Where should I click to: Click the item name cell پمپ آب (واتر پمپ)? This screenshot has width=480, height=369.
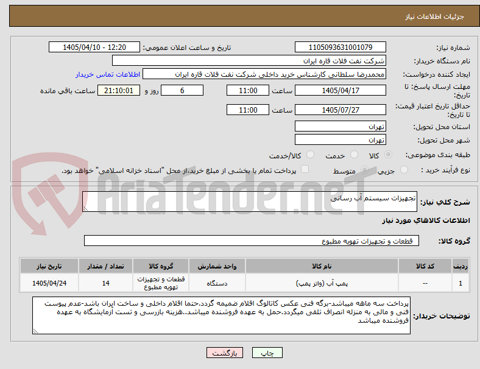(x=322, y=283)
